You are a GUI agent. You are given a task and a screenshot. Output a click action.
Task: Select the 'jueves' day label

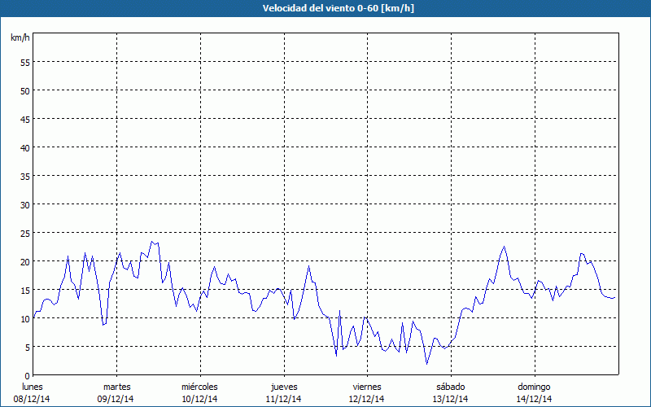pos(284,387)
